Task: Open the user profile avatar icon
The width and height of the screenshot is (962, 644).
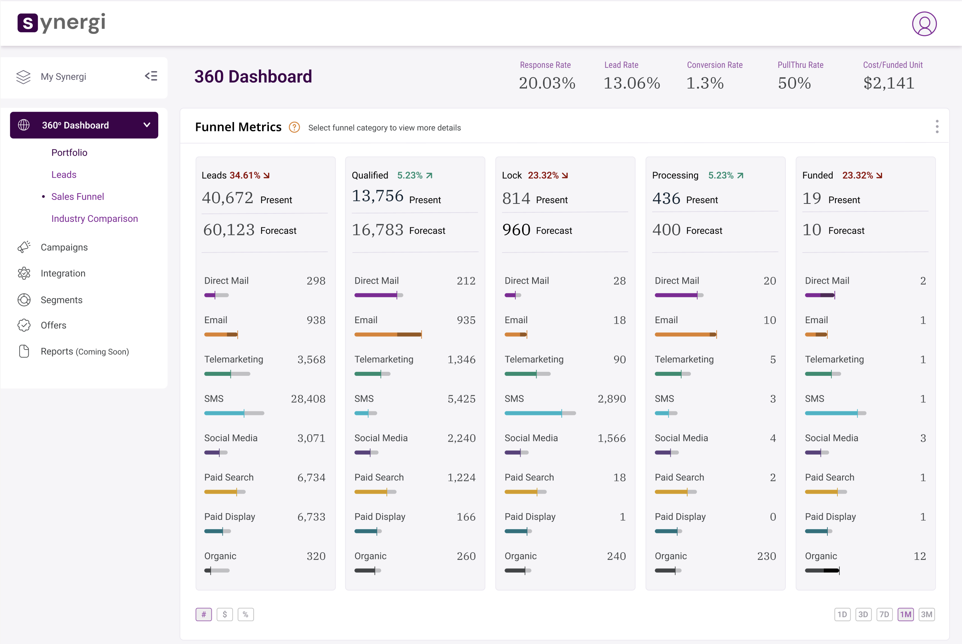Action: [x=924, y=24]
